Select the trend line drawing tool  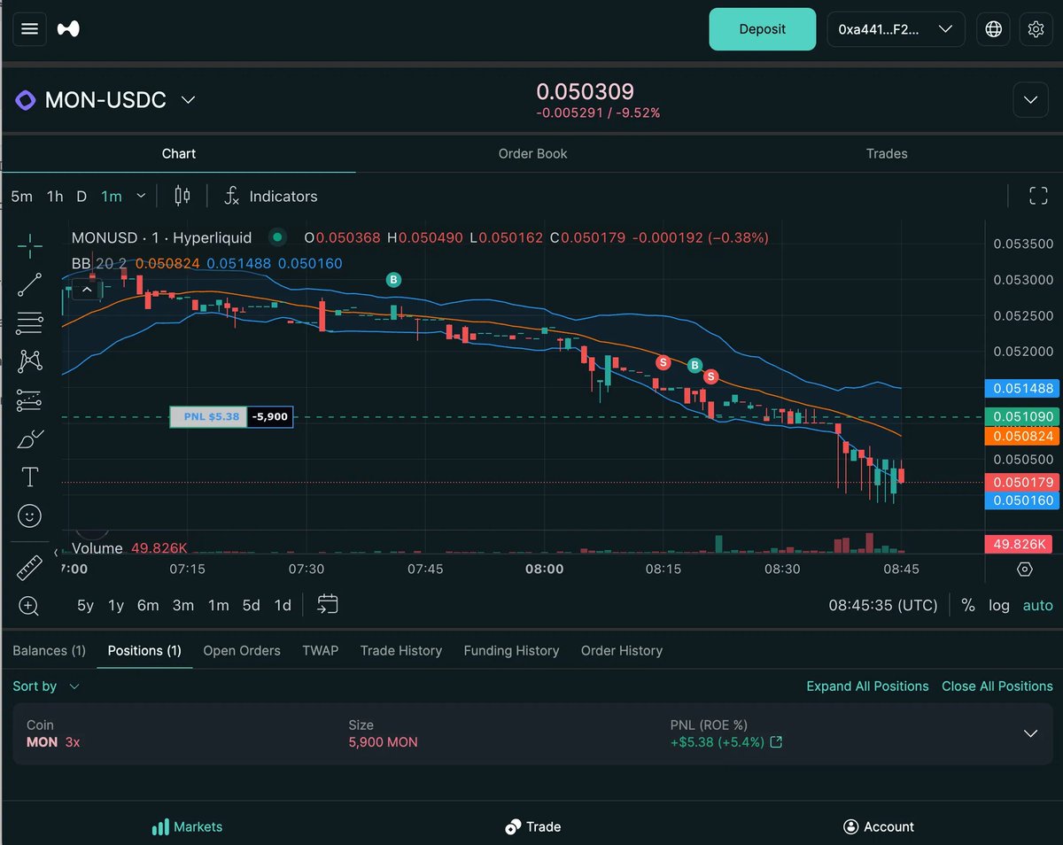point(29,284)
